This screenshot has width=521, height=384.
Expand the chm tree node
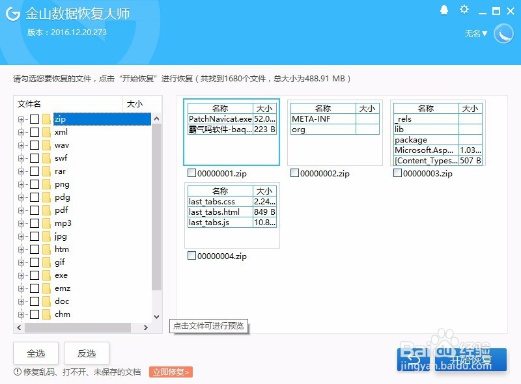coord(21,314)
